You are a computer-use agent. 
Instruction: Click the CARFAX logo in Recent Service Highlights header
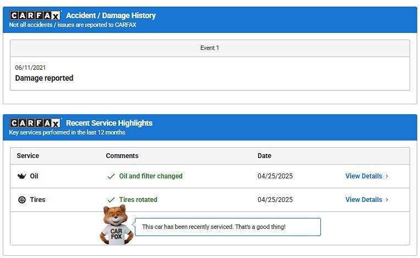click(35, 123)
